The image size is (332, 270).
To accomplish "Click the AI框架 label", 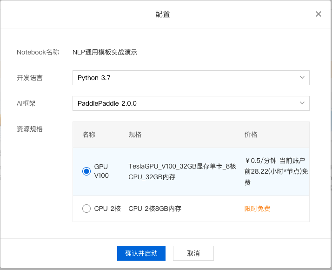I will (x=26, y=103).
